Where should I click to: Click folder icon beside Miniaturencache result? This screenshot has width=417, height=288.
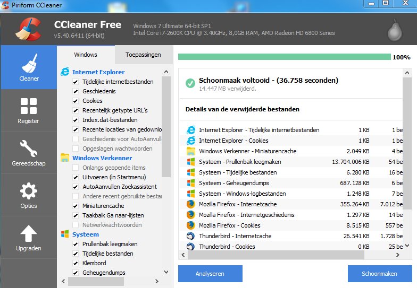coord(190,151)
